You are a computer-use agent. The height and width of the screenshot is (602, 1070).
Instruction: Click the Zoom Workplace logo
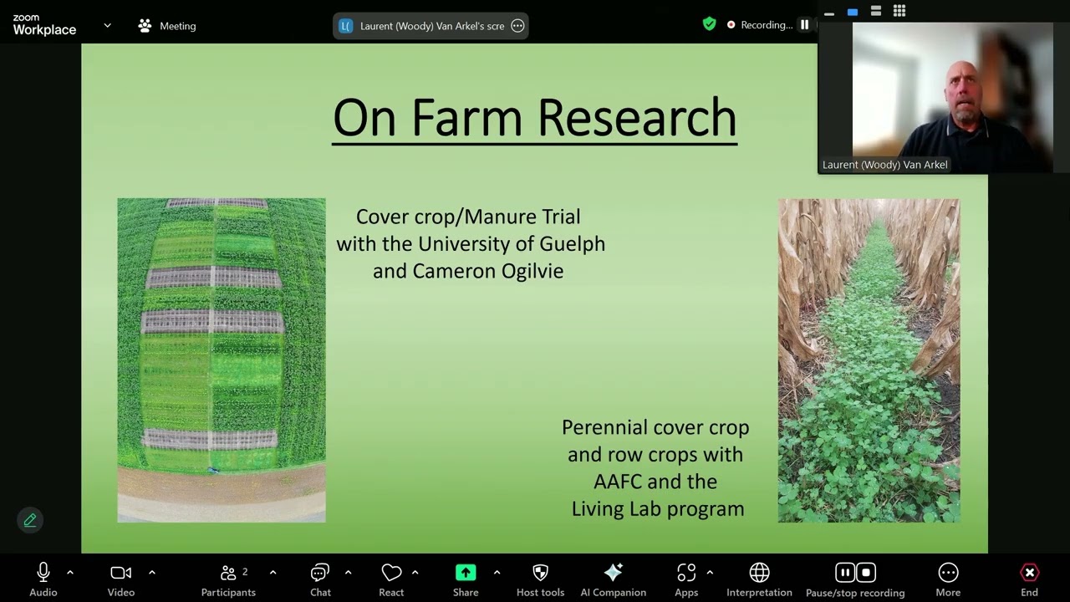click(x=44, y=25)
